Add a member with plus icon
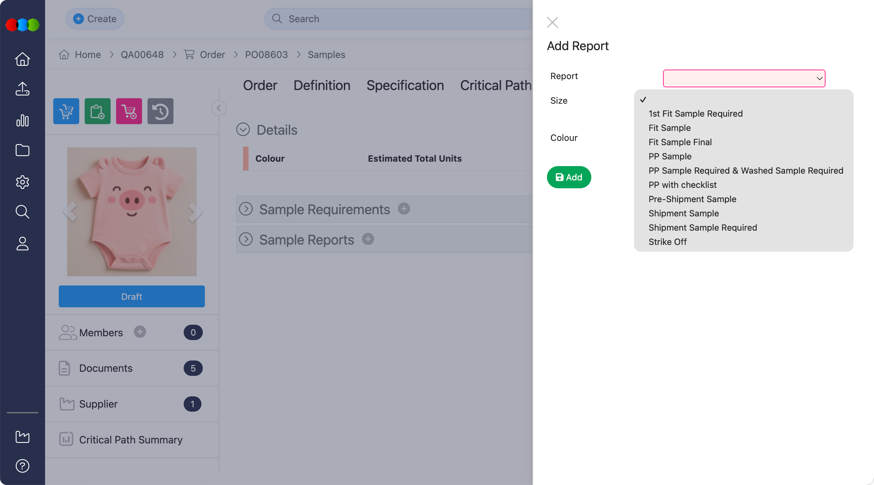874x485 pixels. click(x=140, y=332)
